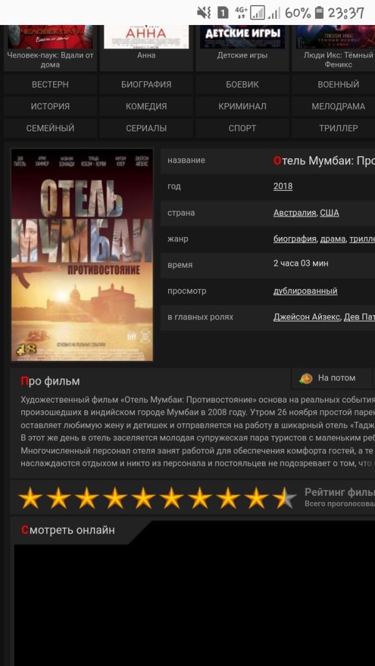Viewport: 375px width, 666px height.
Task: Open the 'дублированный' viewing link
Action: [x=306, y=291]
